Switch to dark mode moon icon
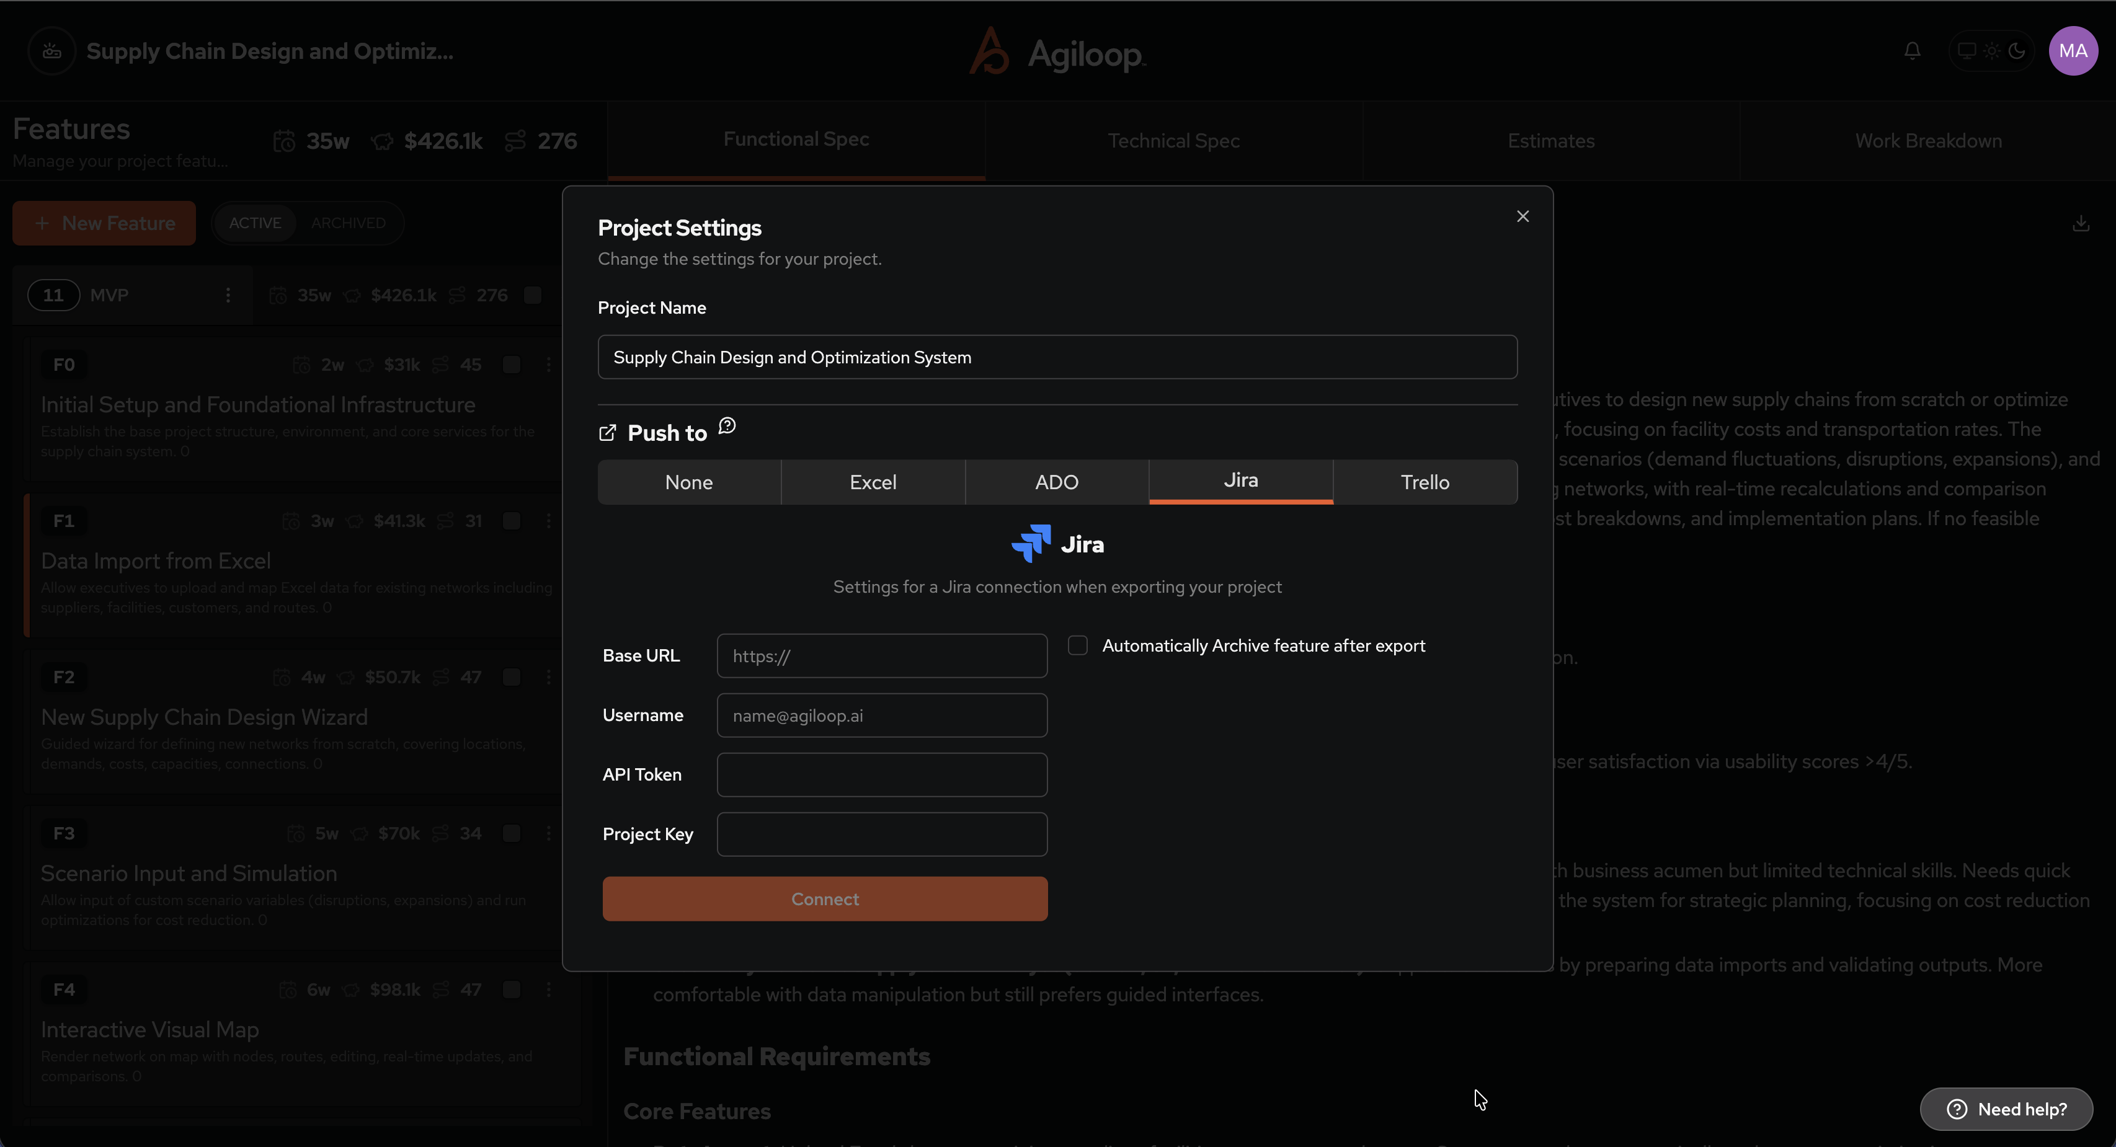 click(2017, 51)
